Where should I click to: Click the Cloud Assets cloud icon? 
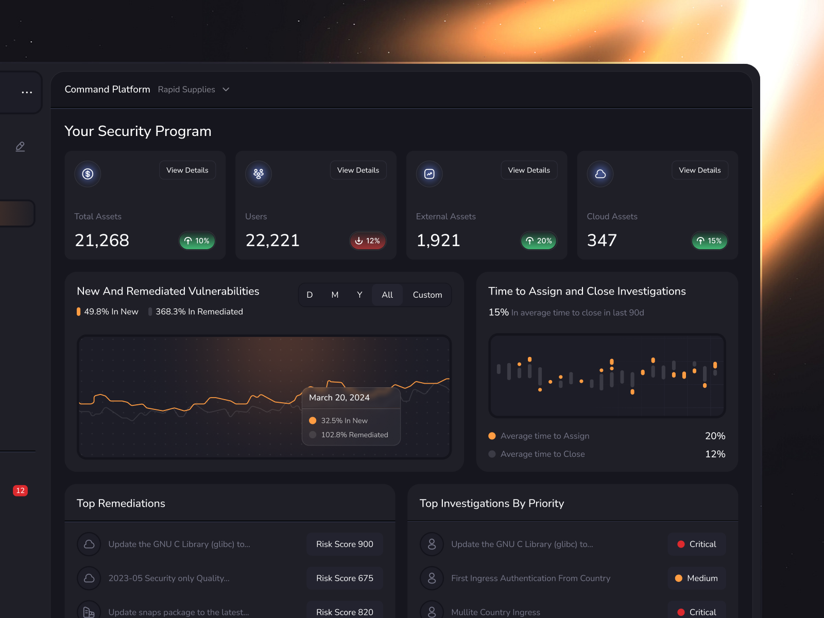point(599,174)
